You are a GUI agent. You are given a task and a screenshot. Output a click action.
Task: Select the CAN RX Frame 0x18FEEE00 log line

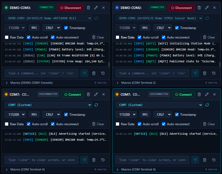55,56
